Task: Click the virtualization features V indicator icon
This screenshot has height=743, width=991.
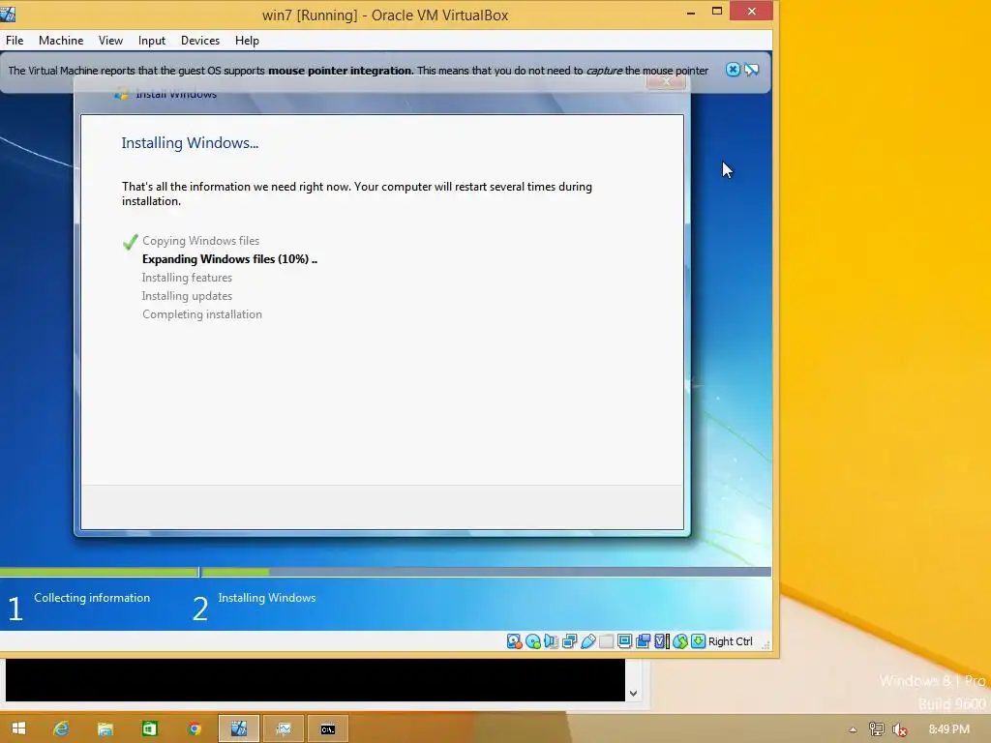Action: 661,641
